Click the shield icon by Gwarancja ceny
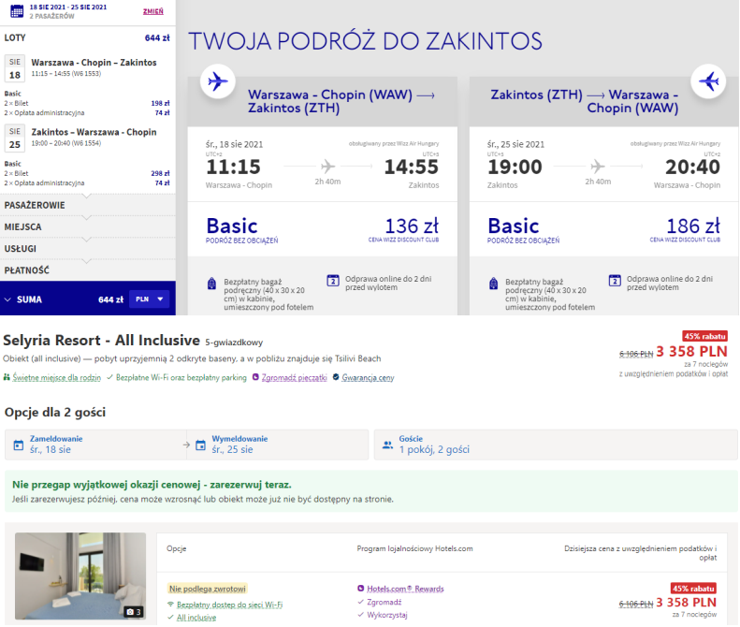The height and width of the screenshot is (627, 740). coord(336,377)
